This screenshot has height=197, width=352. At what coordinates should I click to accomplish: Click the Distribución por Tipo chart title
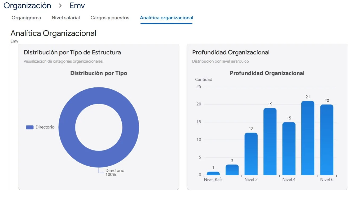click(98, 73)
